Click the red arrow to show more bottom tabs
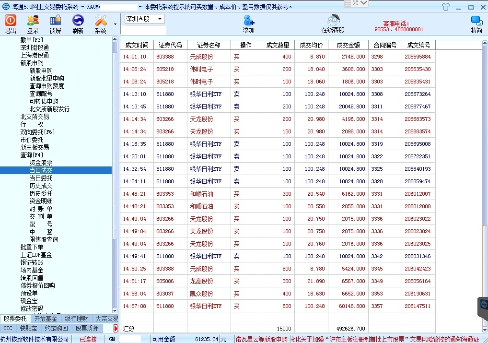 tap(116, 329)
